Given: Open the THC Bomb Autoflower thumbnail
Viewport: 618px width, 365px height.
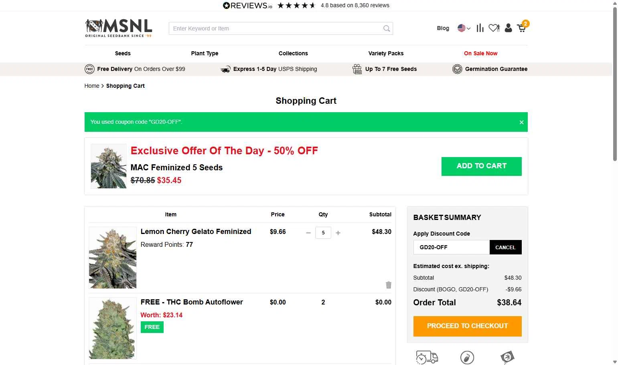Looking at the screenshot, I should tap(113, 328).
